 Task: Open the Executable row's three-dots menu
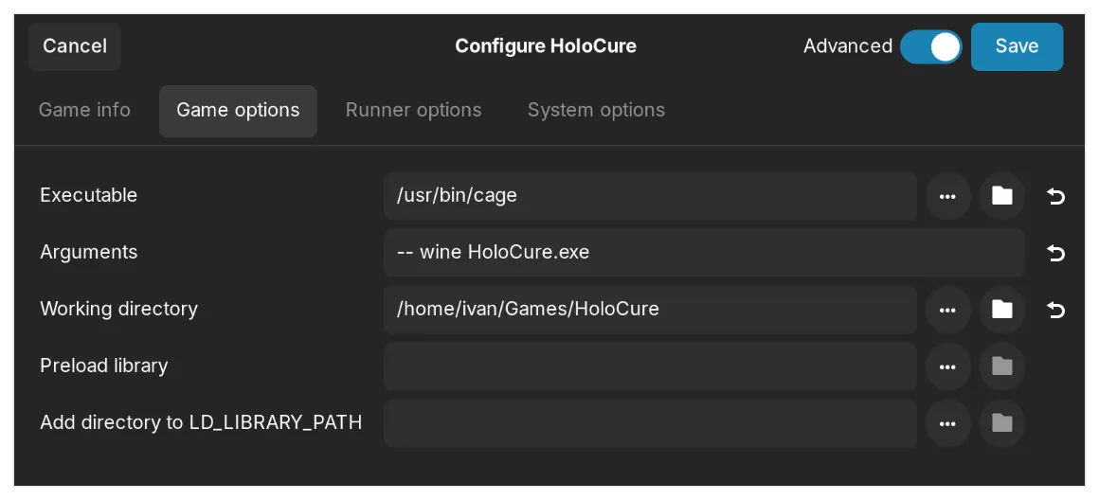[947, 196]
